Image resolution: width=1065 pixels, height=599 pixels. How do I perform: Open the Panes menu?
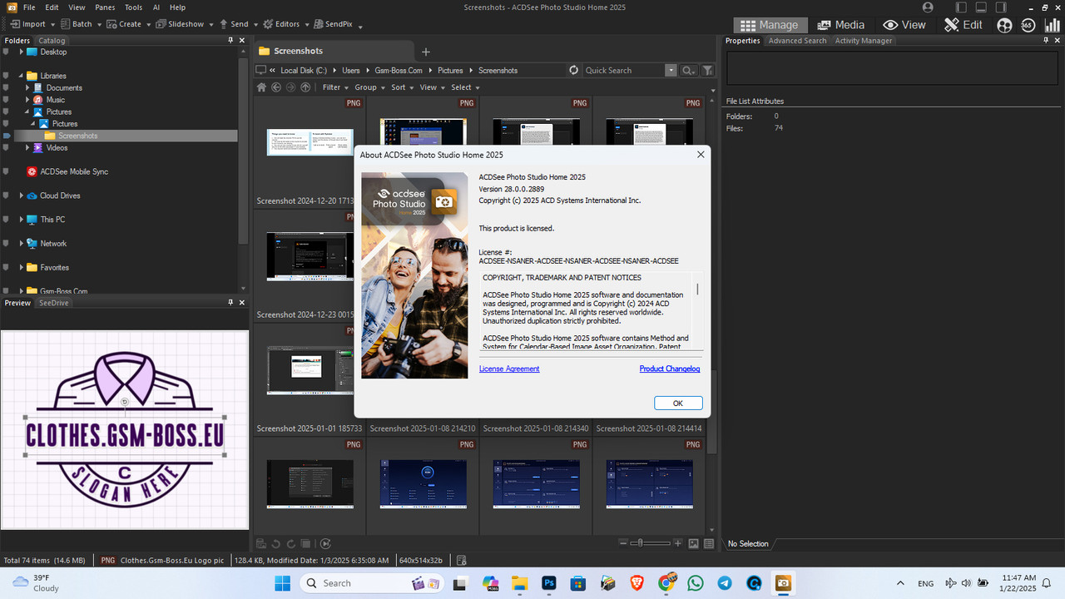tap(105, 7)
